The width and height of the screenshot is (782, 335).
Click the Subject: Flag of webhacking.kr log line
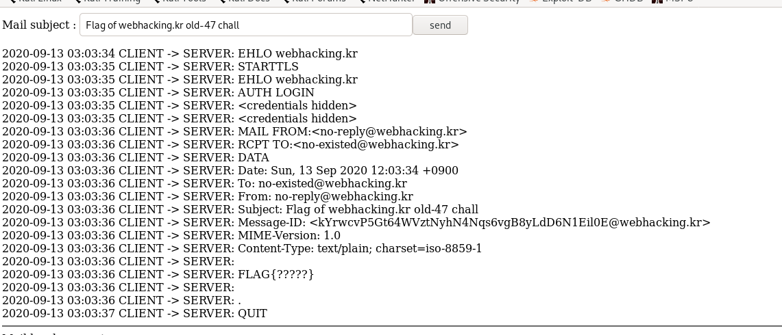click(x=240, y=210)
